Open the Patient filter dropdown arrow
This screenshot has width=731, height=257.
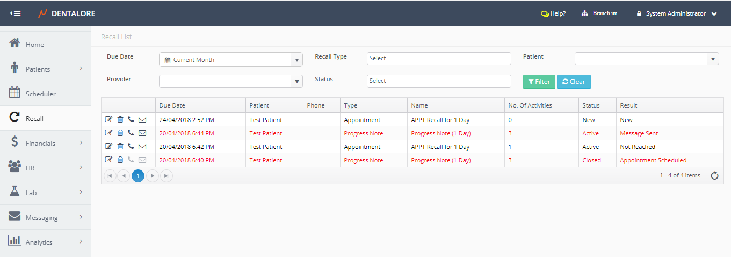713,59
